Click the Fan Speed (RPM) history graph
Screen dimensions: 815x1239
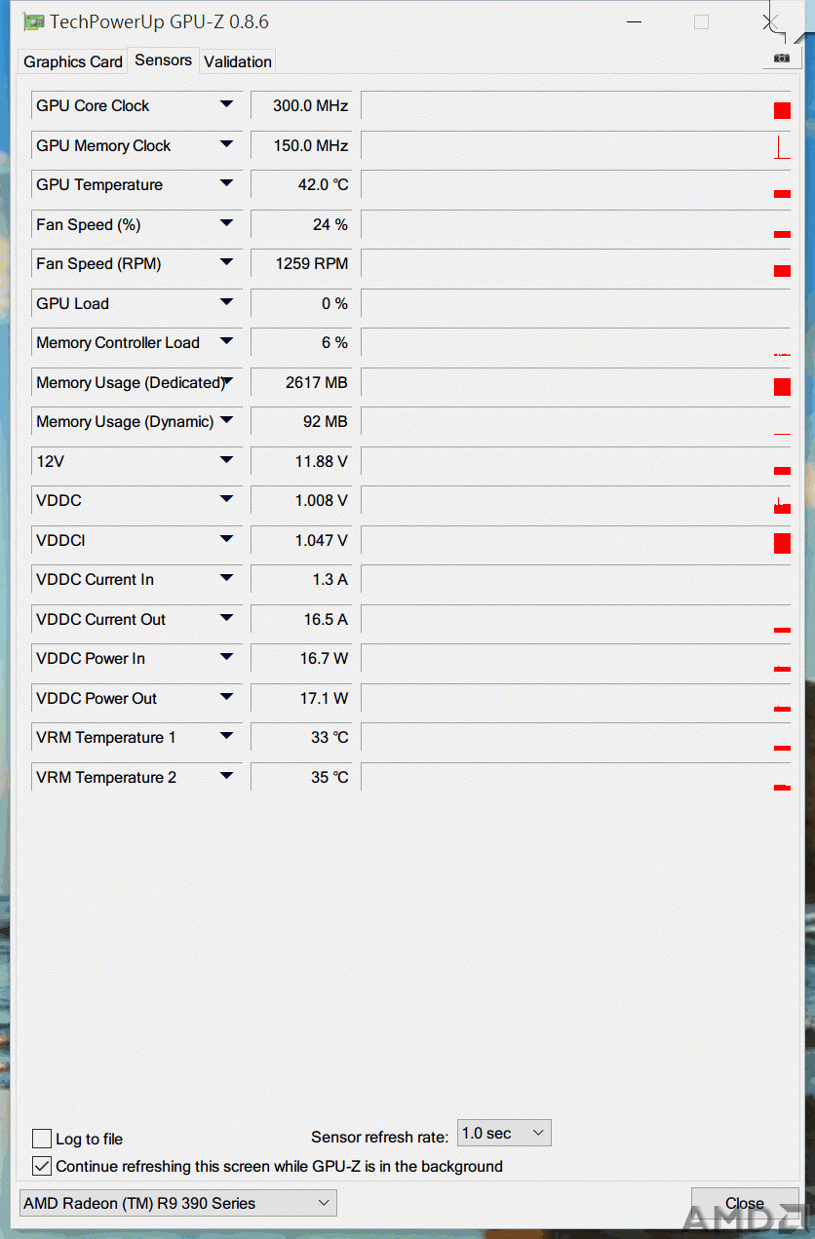click(576, 263)
